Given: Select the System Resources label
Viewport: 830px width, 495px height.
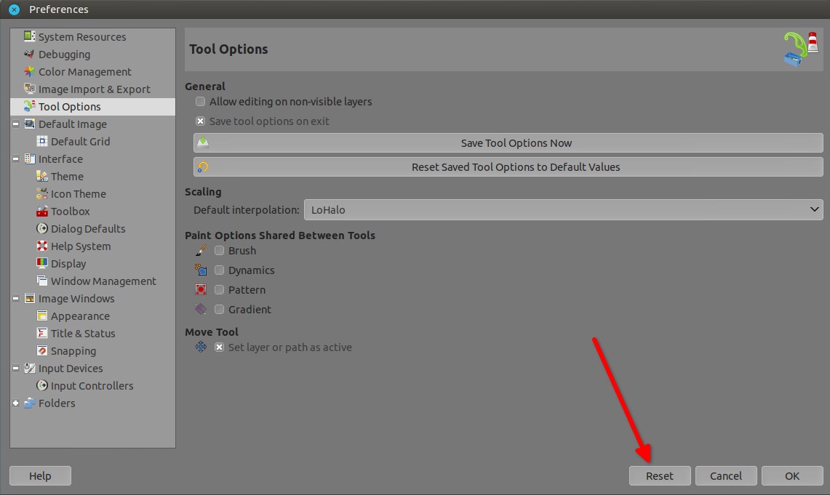Looking at the screenshot, I should (82, 36).
